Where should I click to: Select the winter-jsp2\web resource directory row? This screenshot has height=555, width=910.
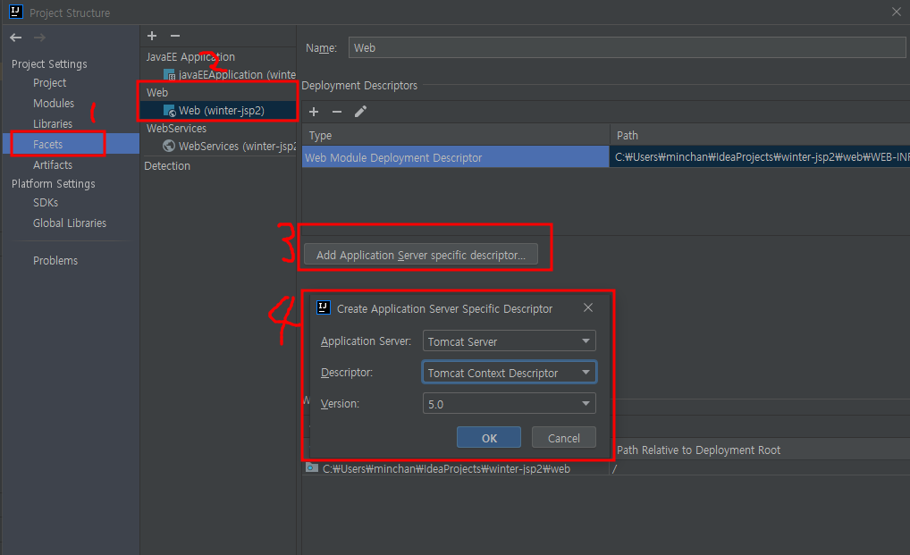pos(456,468)
